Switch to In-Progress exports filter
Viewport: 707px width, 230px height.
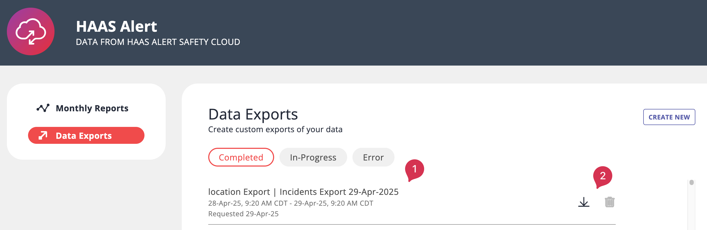tap(313, 157)
